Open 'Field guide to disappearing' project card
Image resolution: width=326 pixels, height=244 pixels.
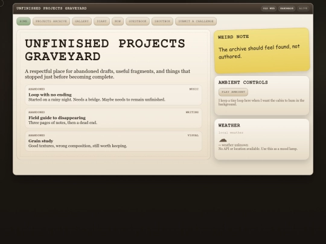point(113,118)
